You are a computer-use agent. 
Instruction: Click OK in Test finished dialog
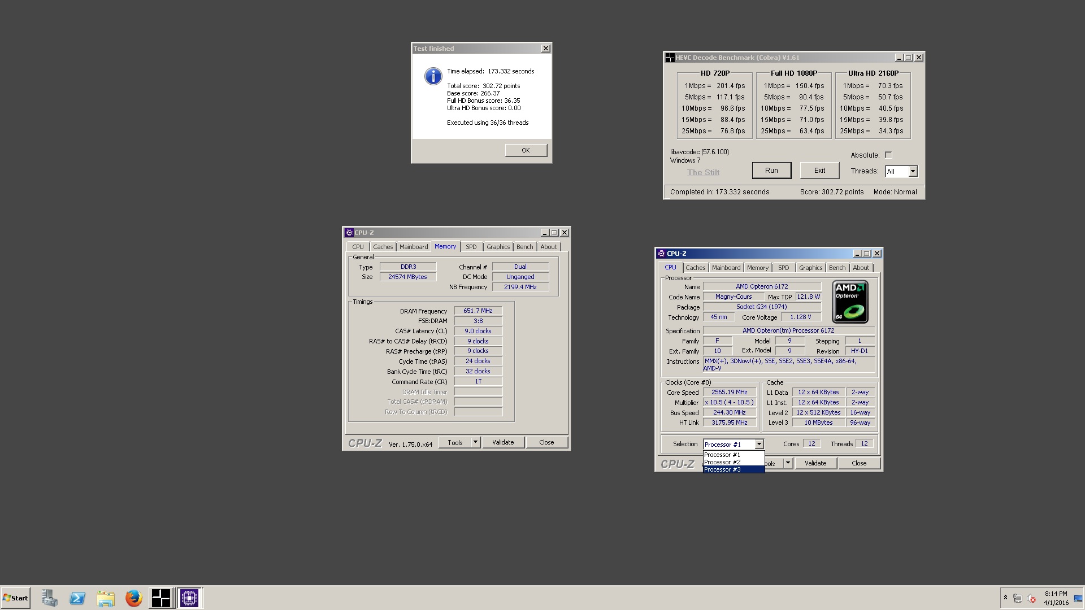click(526, 150)
